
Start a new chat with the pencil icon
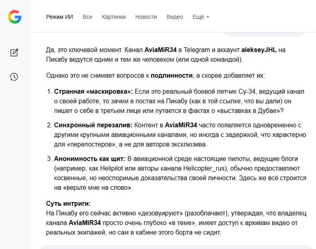pyautogui.click(x=14, y=53)
